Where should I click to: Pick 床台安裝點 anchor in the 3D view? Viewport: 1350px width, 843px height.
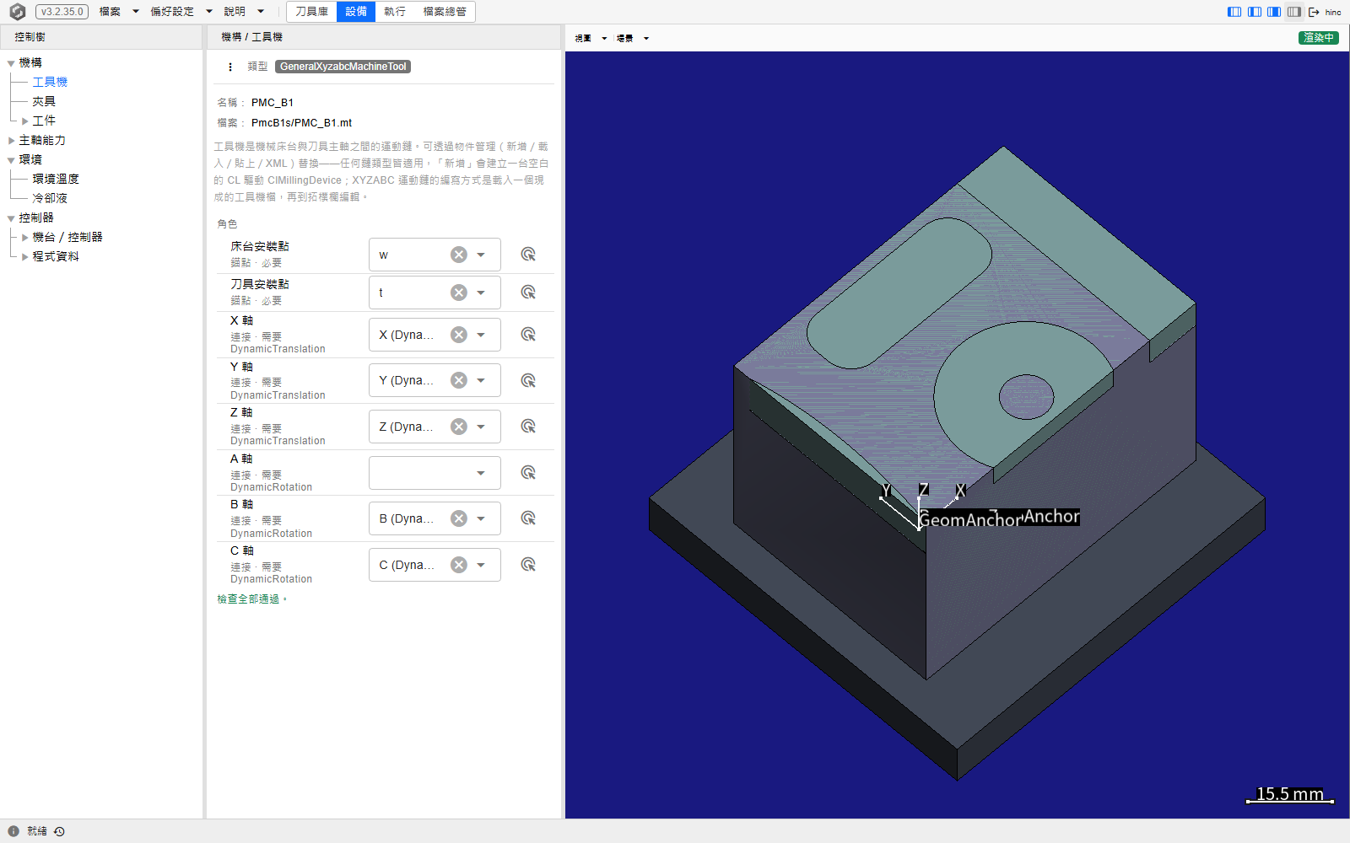pyautogui.click(x=528, y=255)
